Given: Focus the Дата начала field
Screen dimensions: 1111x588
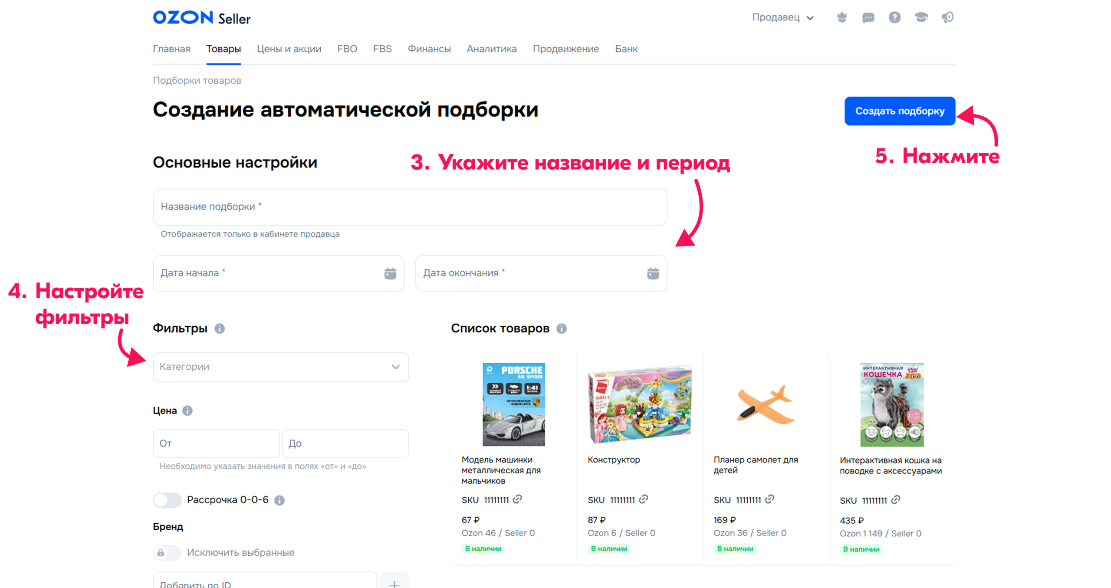Looking at the screenshot, I should point(279,273).
